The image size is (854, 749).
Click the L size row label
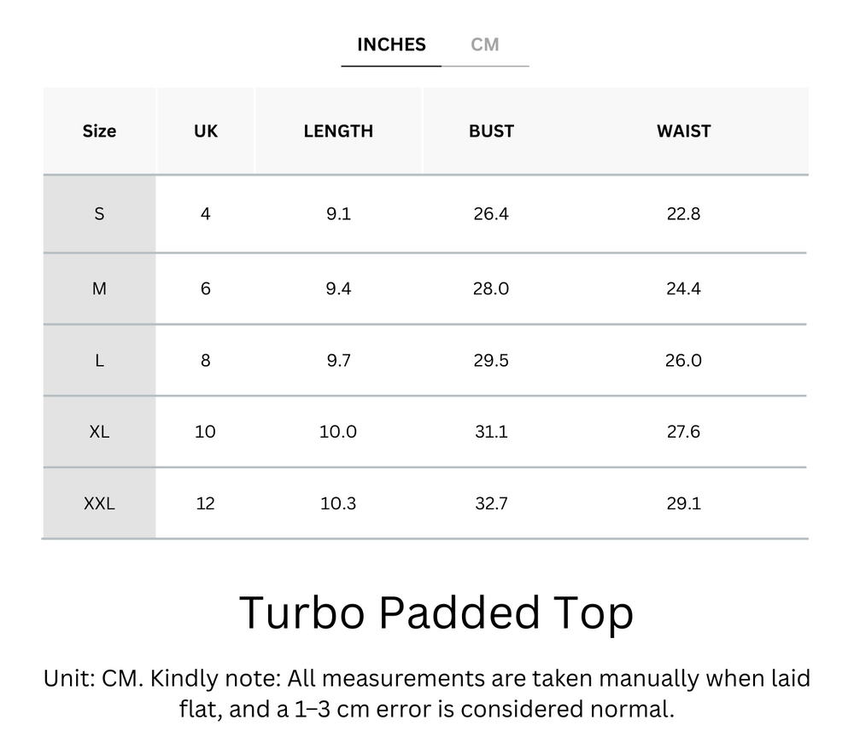(x=99, y=360)
